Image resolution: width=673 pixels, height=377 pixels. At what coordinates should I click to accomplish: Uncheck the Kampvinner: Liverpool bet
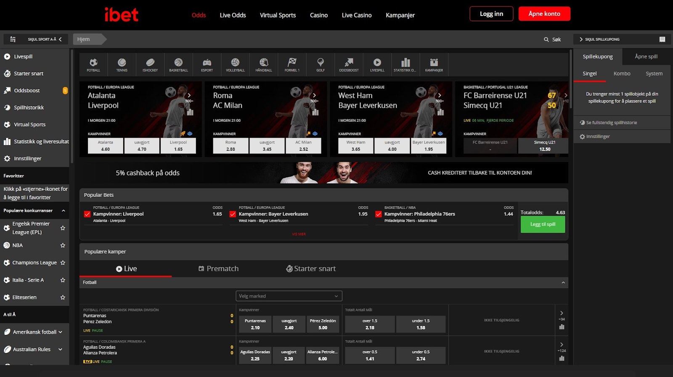87,214
